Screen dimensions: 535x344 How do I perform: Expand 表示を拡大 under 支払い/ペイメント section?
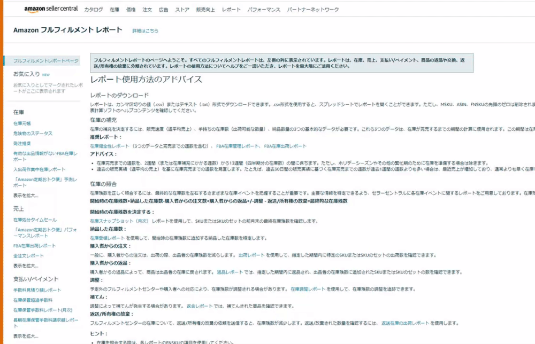[x=26, y=336]
